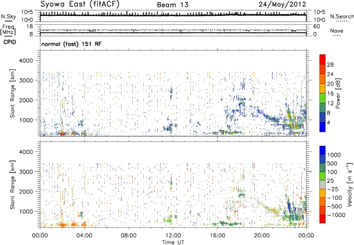Pick the red bottom segment of Velocity color bar
The image size is (354, 245).
coord(323,218)
